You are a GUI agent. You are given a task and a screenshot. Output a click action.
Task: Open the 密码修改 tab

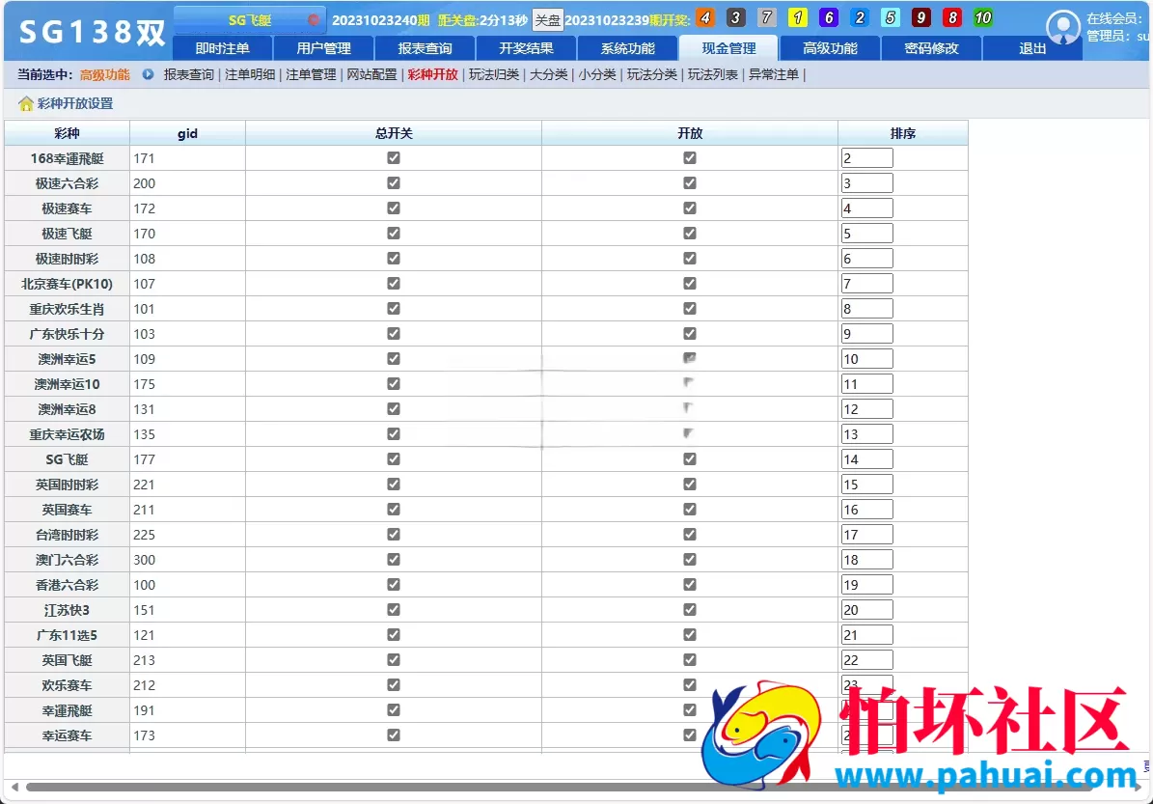pos(931,48)
